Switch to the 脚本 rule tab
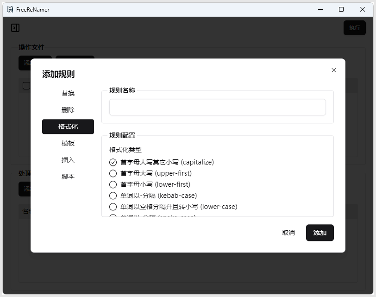 (x=68, y=177)
